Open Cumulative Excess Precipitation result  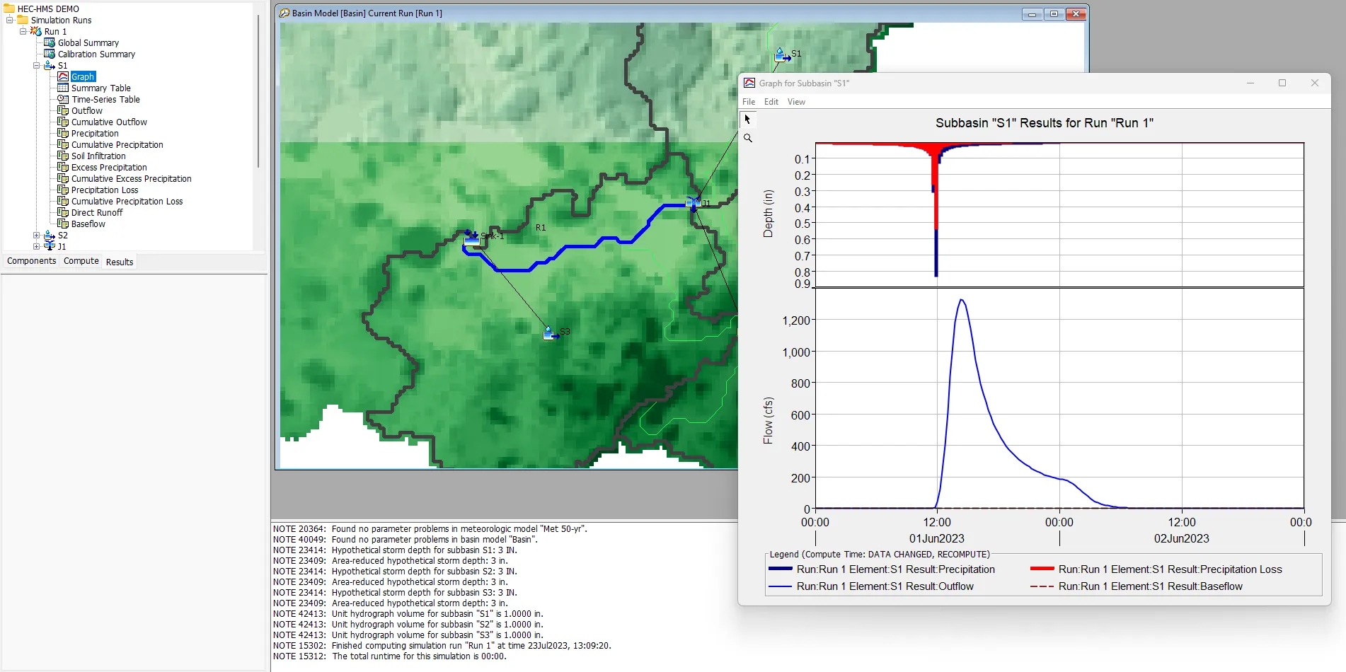pyautogui.click(x=132, y=178)
